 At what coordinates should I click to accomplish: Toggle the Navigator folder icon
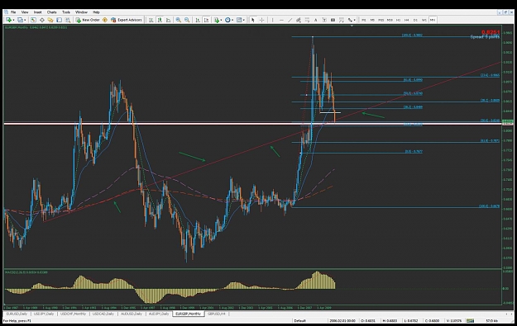point(50,20)
